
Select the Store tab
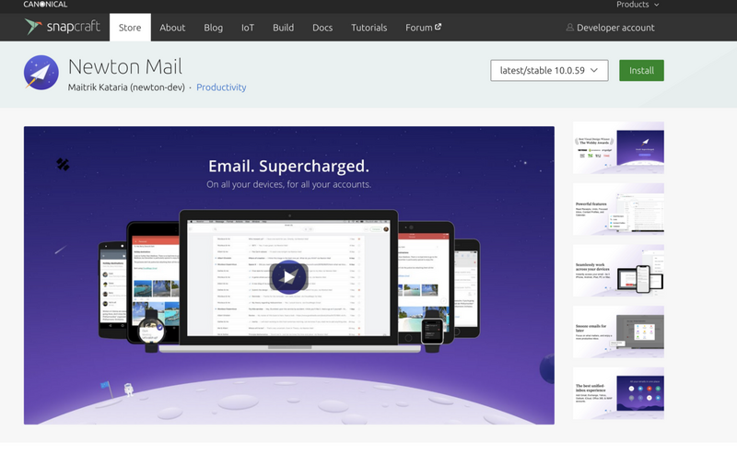coord(130,28)
